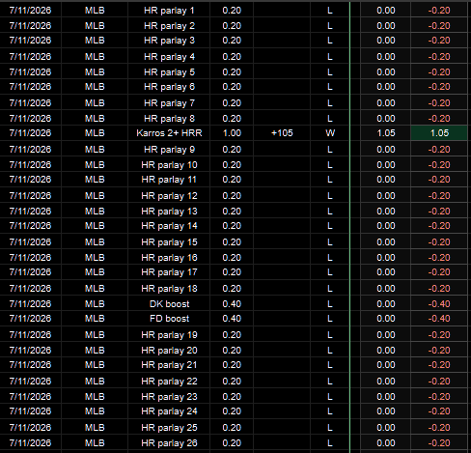This screenshot has height=453, width=471.
Task: Select the 'W' result cell
Action: 330,133
